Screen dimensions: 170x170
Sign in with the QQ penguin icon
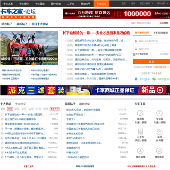[136, 79]
